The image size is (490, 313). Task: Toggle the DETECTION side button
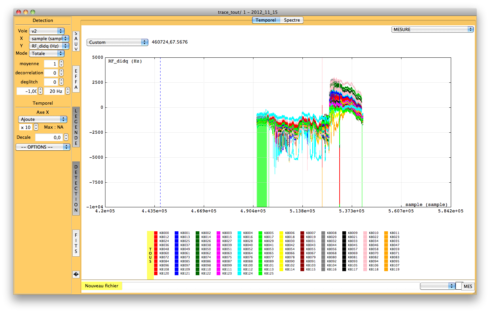coord(76,188)
